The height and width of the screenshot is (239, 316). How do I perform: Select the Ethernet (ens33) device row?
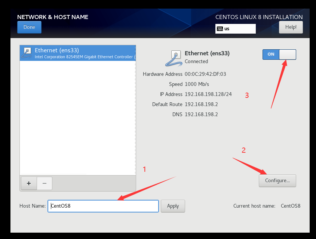pos(77,53)
